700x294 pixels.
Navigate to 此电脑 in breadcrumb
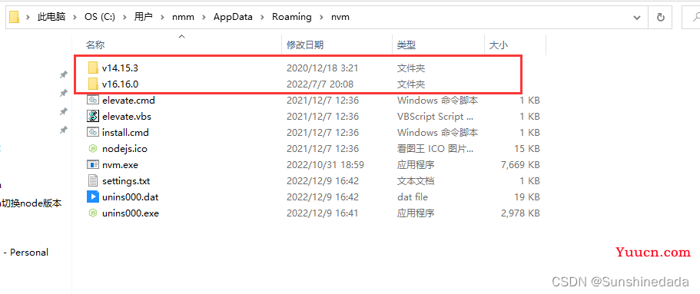coord(51,17)
